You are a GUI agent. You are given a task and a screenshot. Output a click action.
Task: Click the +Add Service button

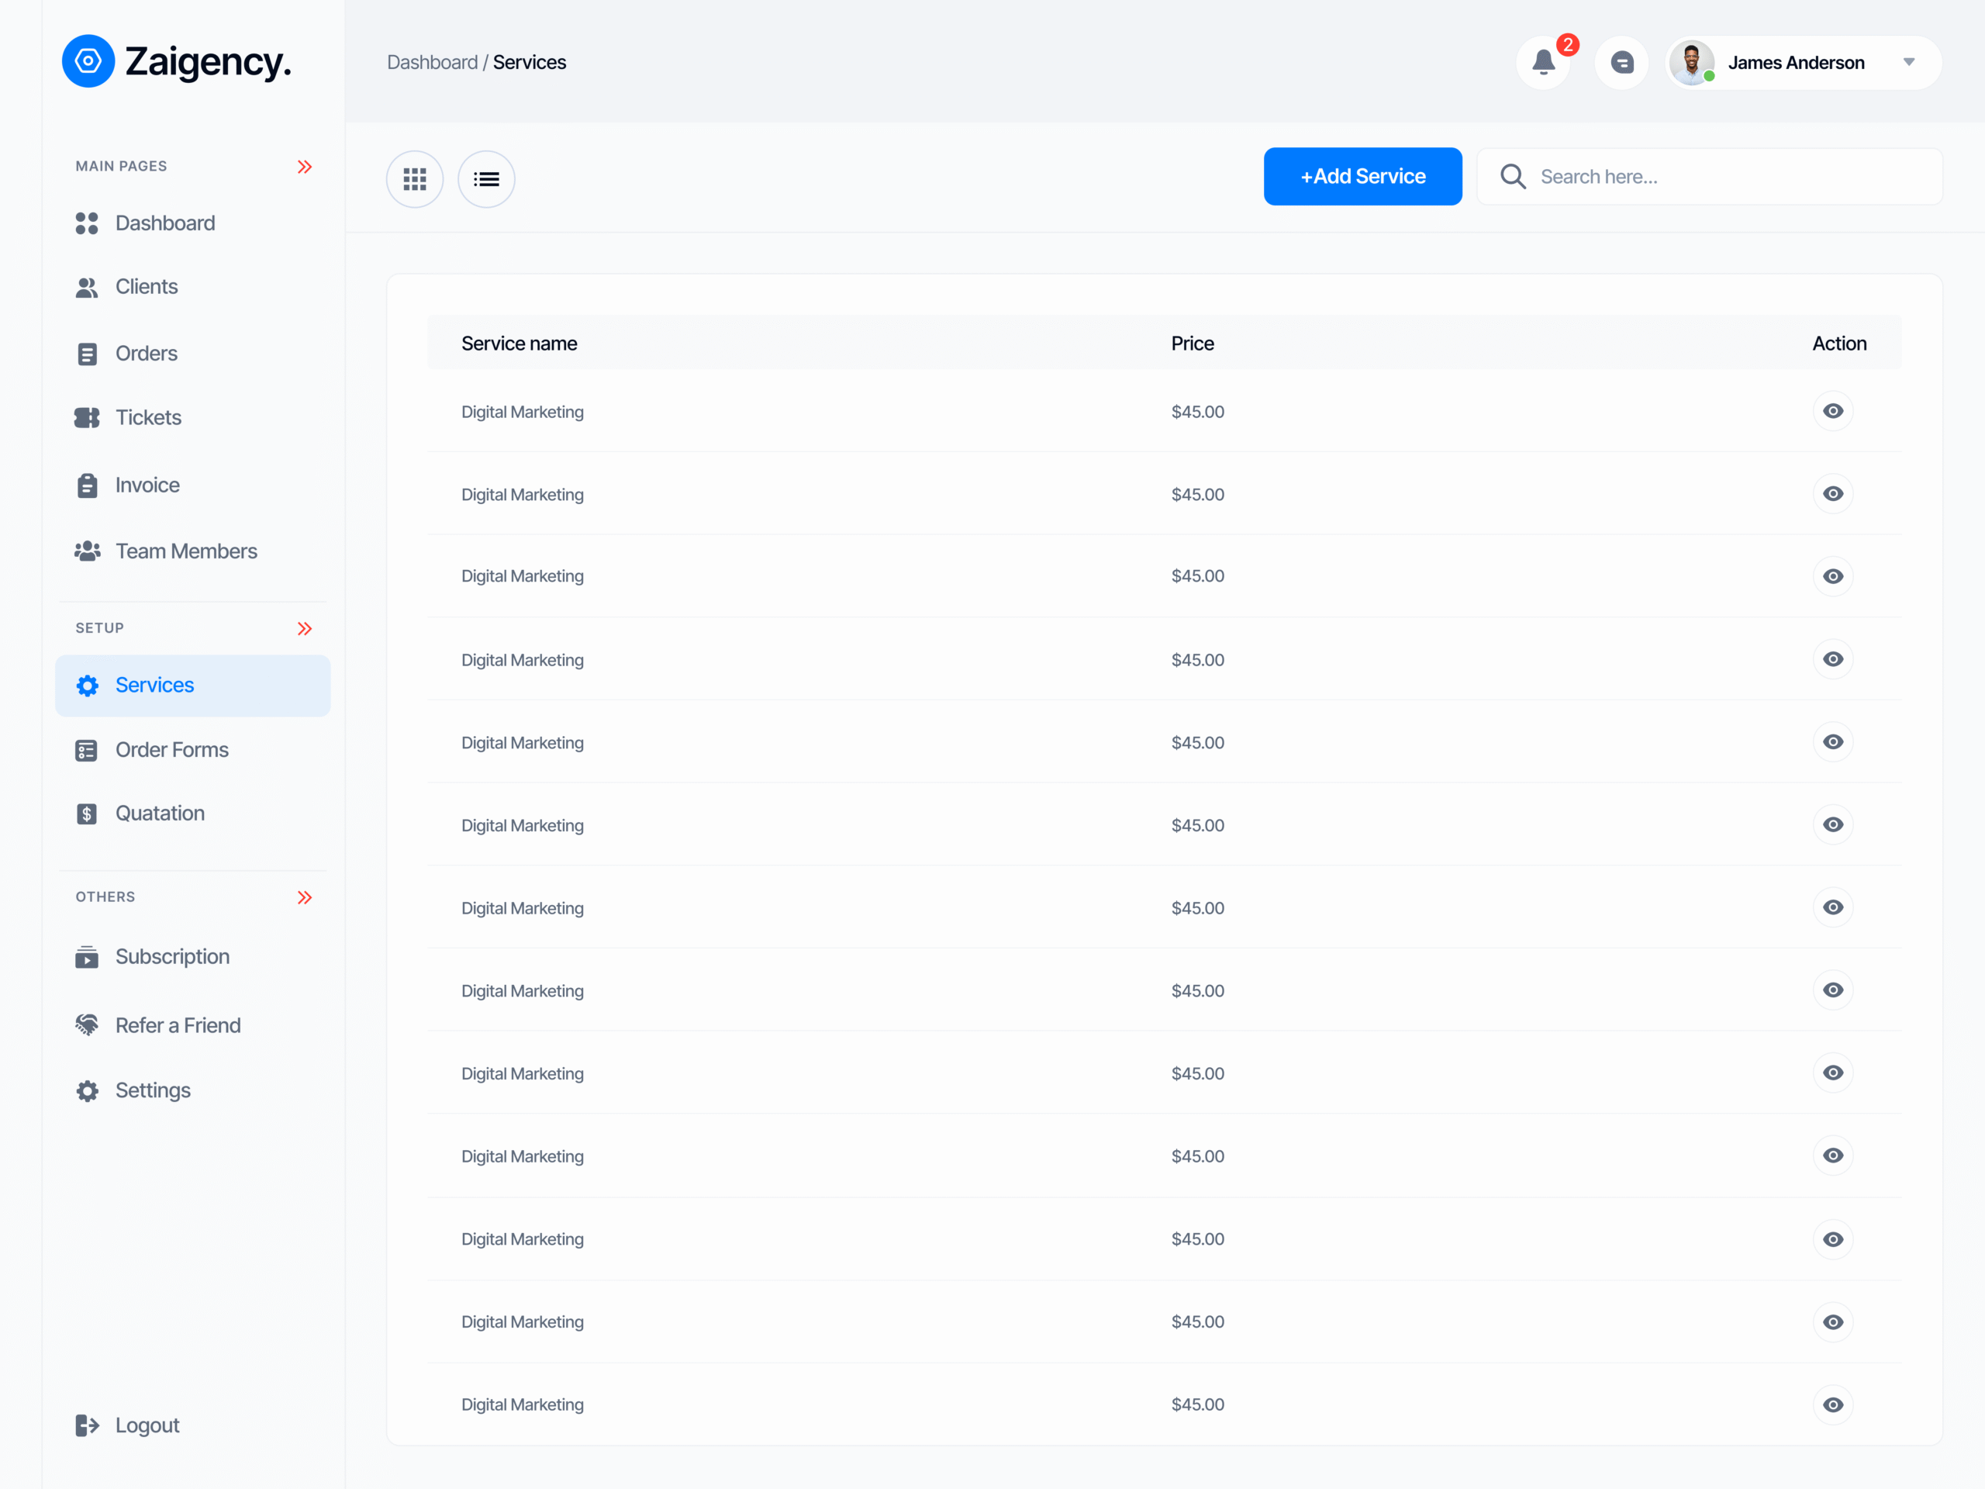[x=1362, y=177]
